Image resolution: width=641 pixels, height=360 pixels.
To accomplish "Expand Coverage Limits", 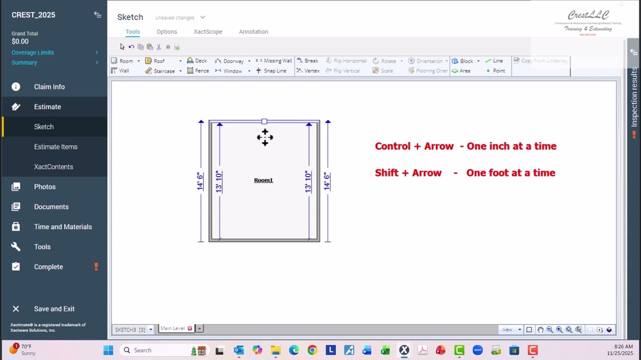I will 55,52.
